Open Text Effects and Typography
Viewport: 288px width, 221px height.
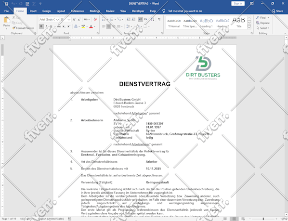[76, 26]
